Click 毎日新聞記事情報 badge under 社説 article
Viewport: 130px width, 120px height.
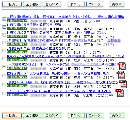17,52
